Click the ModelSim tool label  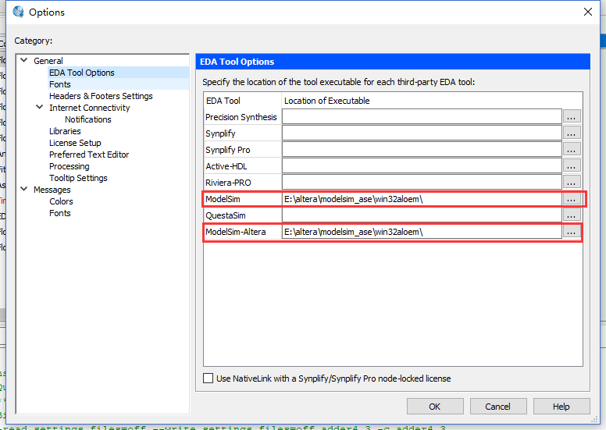(223, 199)
